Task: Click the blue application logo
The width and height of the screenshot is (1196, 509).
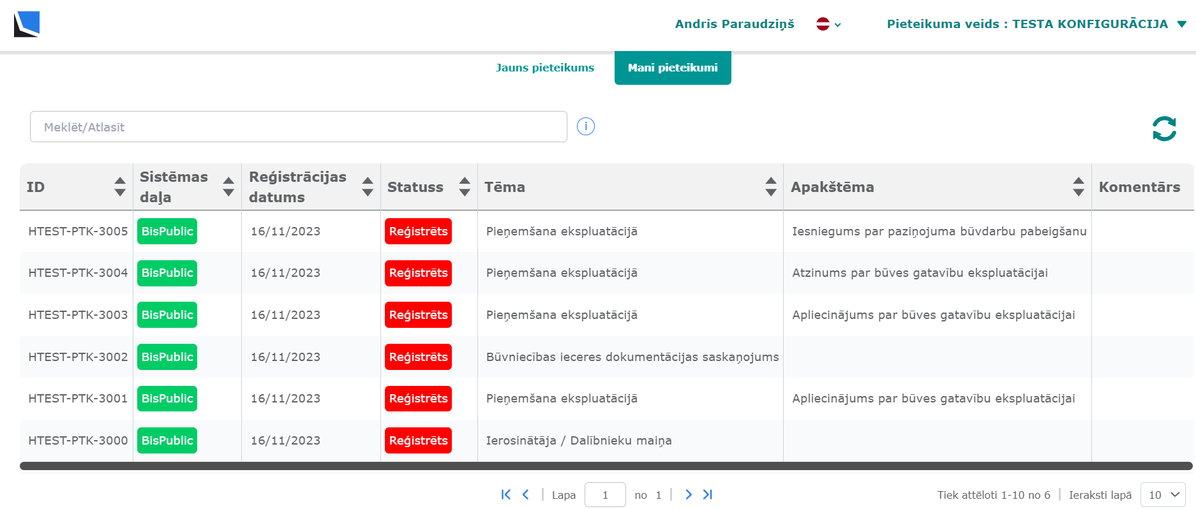Action: [27, 24]
